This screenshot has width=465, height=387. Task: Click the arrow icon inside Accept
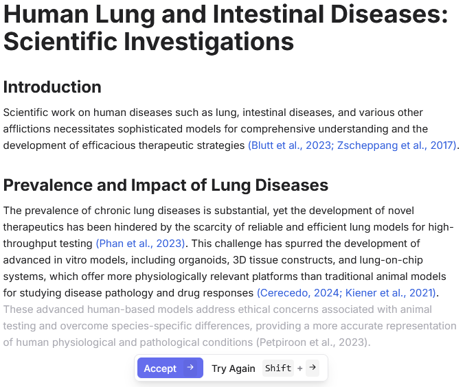coord(190,368)
